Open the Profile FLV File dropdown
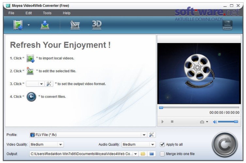Image resolution: width=246 pixels, height=163 pixels. tap(88, 135)
